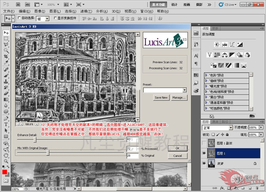Select the Magic Wand tool
The height and width of the screenshot is (192, 266).
point(6,50)
